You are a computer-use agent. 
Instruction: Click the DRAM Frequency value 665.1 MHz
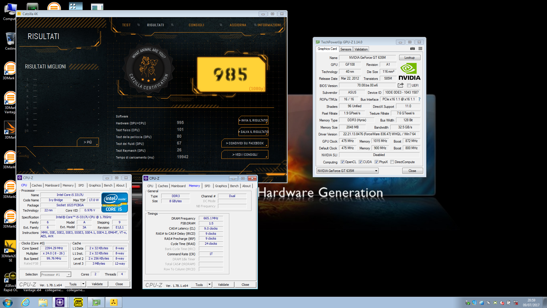tap(211, 218)
